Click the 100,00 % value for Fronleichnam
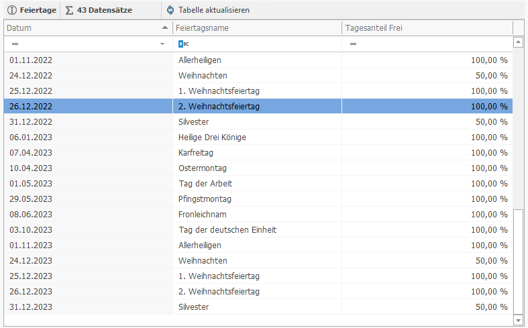The image size is (528, 328). pyautogui.click(x=489, y=215)
